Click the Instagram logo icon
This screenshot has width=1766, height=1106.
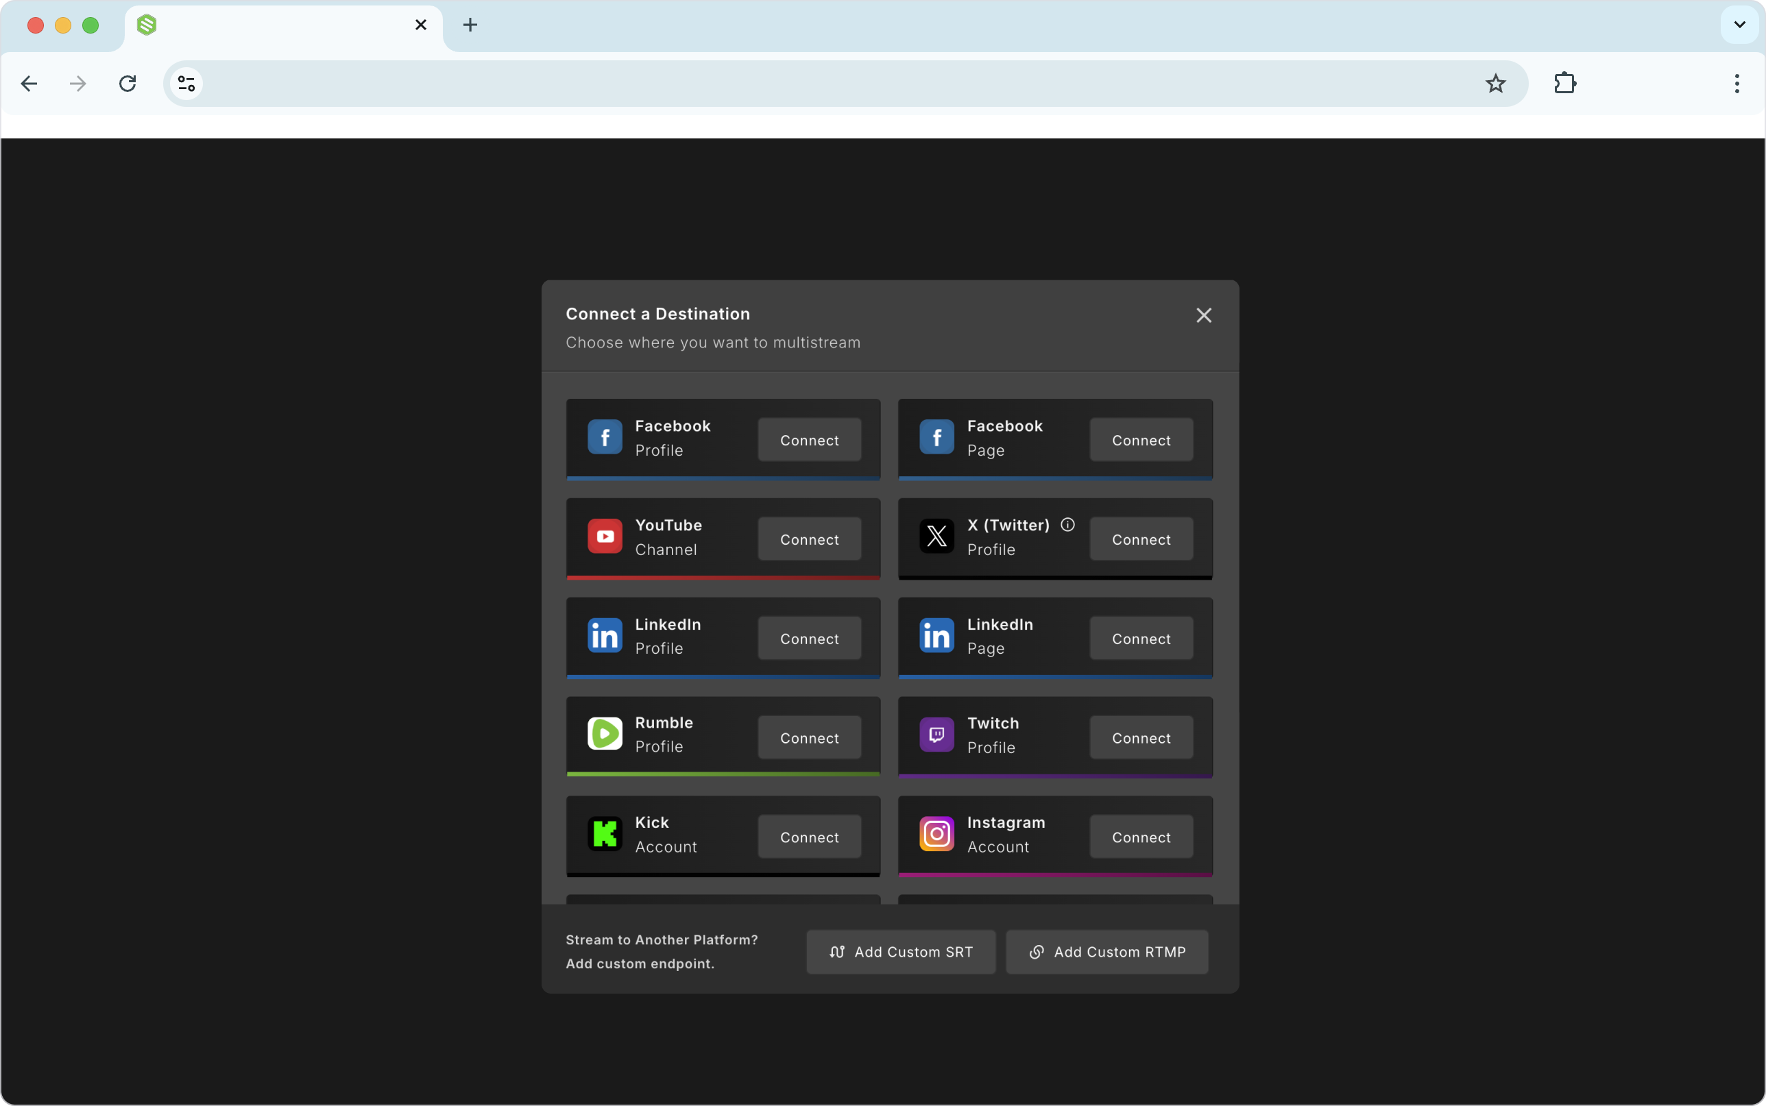tap(936, 834)
